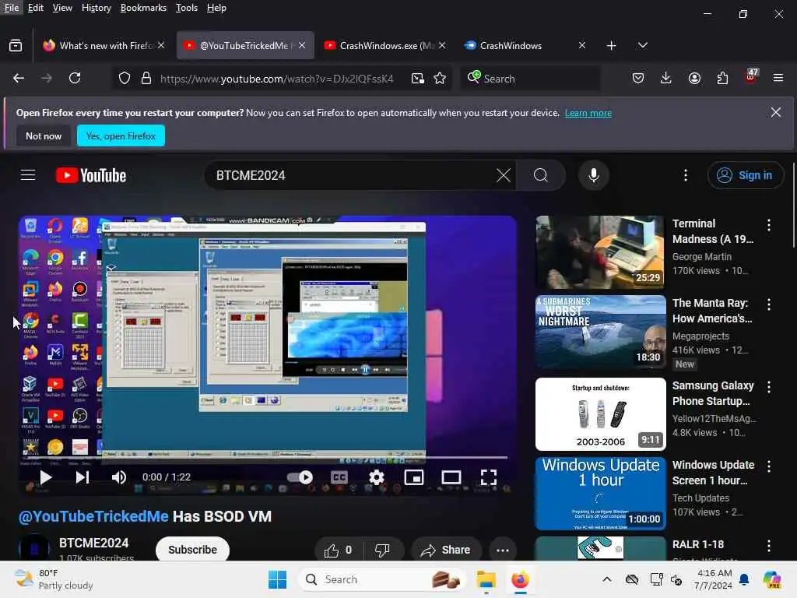Search with your voice microphone

coord(593,175)
